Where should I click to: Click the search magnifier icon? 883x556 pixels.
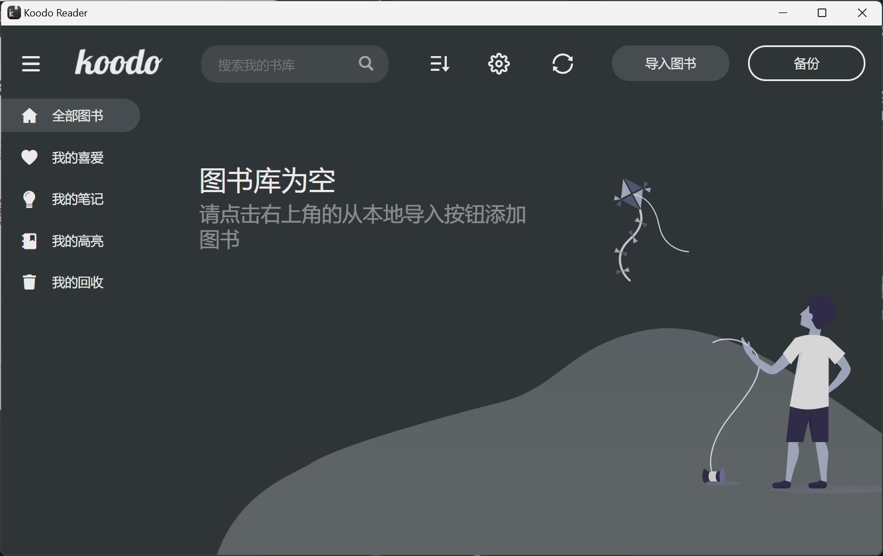coord(366,63)
